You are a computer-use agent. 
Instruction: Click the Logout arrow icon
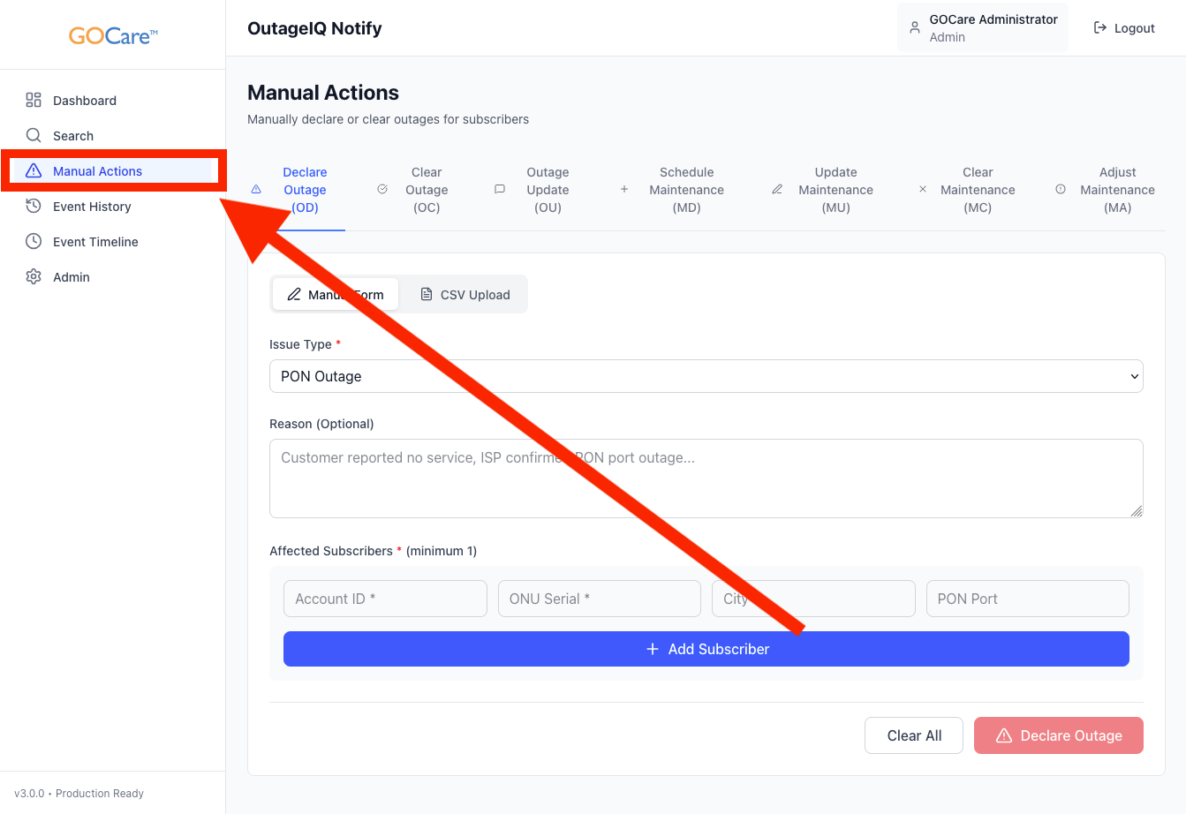pos(1100,28)
